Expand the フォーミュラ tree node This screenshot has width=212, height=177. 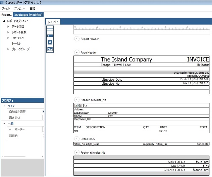tap(8, 38)
